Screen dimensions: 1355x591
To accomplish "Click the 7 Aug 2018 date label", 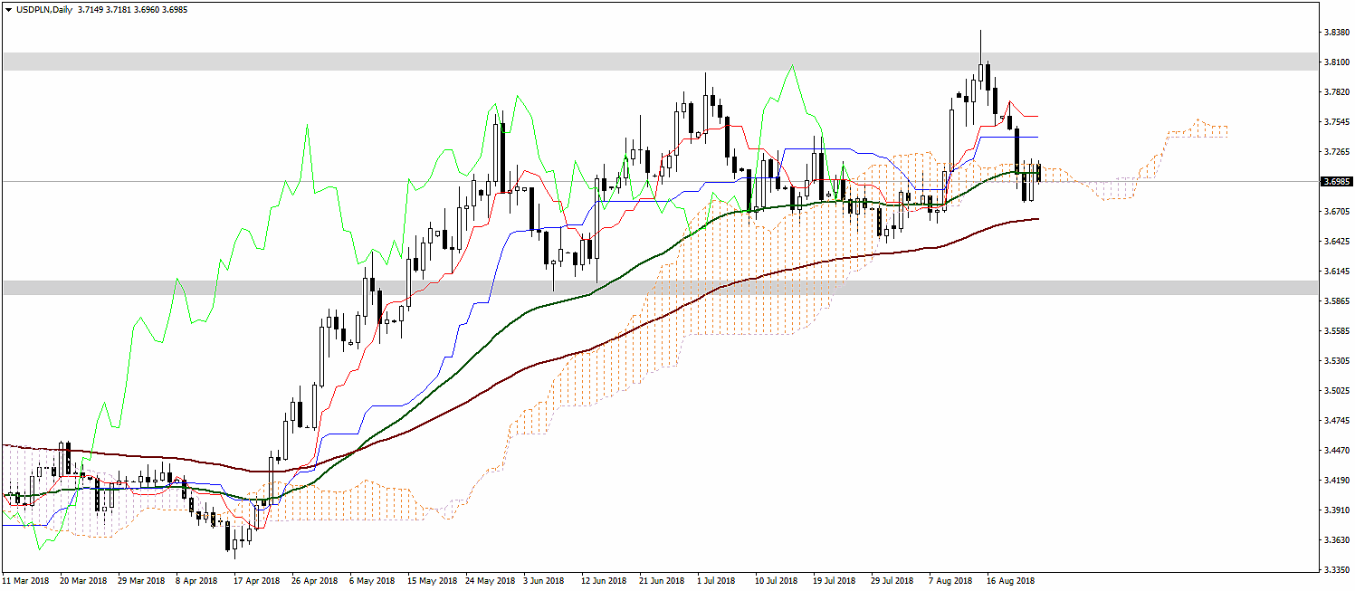I will [x=949, y=580].
